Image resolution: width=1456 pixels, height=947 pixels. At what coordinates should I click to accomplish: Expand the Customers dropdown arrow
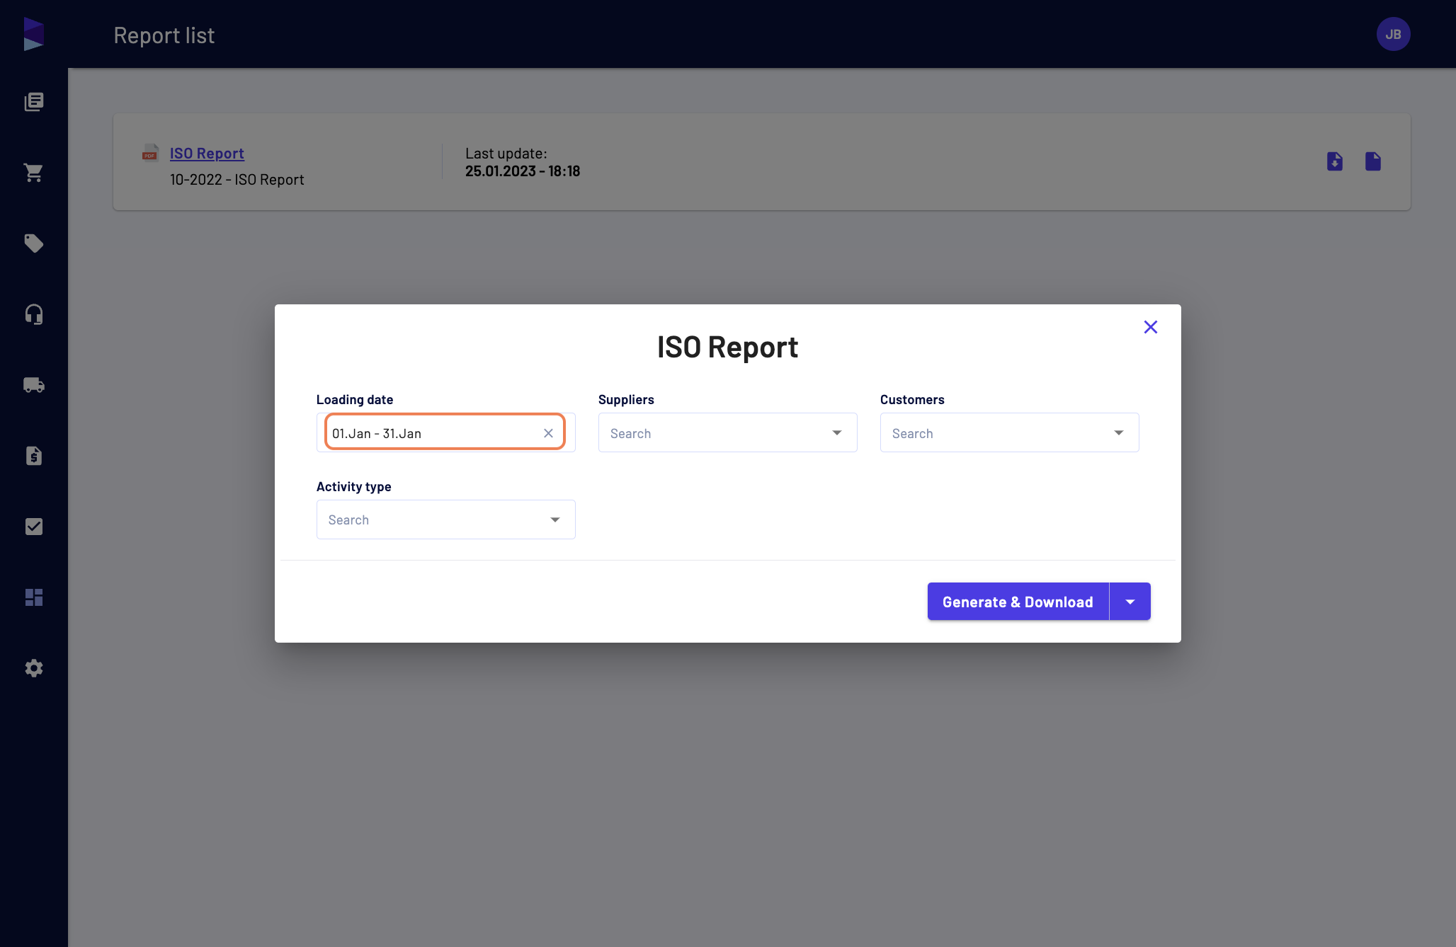tap(1119, 432)
